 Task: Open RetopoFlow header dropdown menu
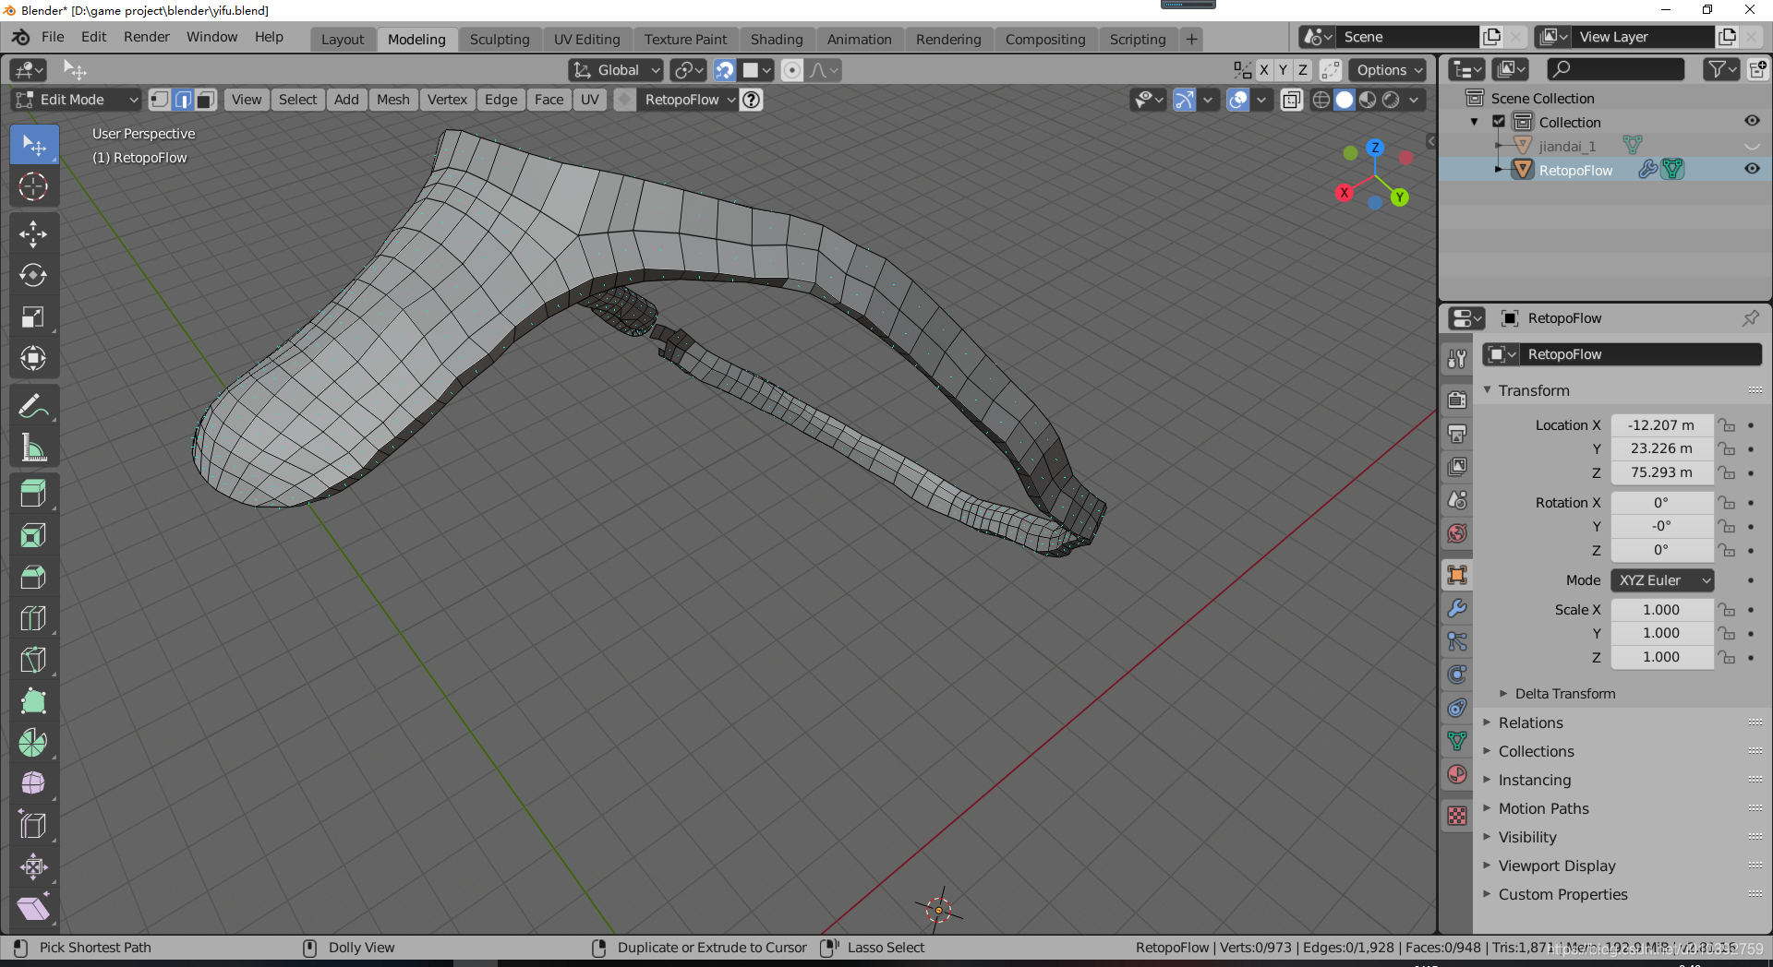point(689,100)
